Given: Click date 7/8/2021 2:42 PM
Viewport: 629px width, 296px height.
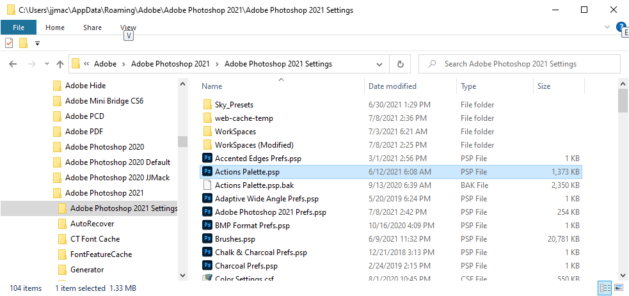Looking at the screenshot, I should coord(397,212).
